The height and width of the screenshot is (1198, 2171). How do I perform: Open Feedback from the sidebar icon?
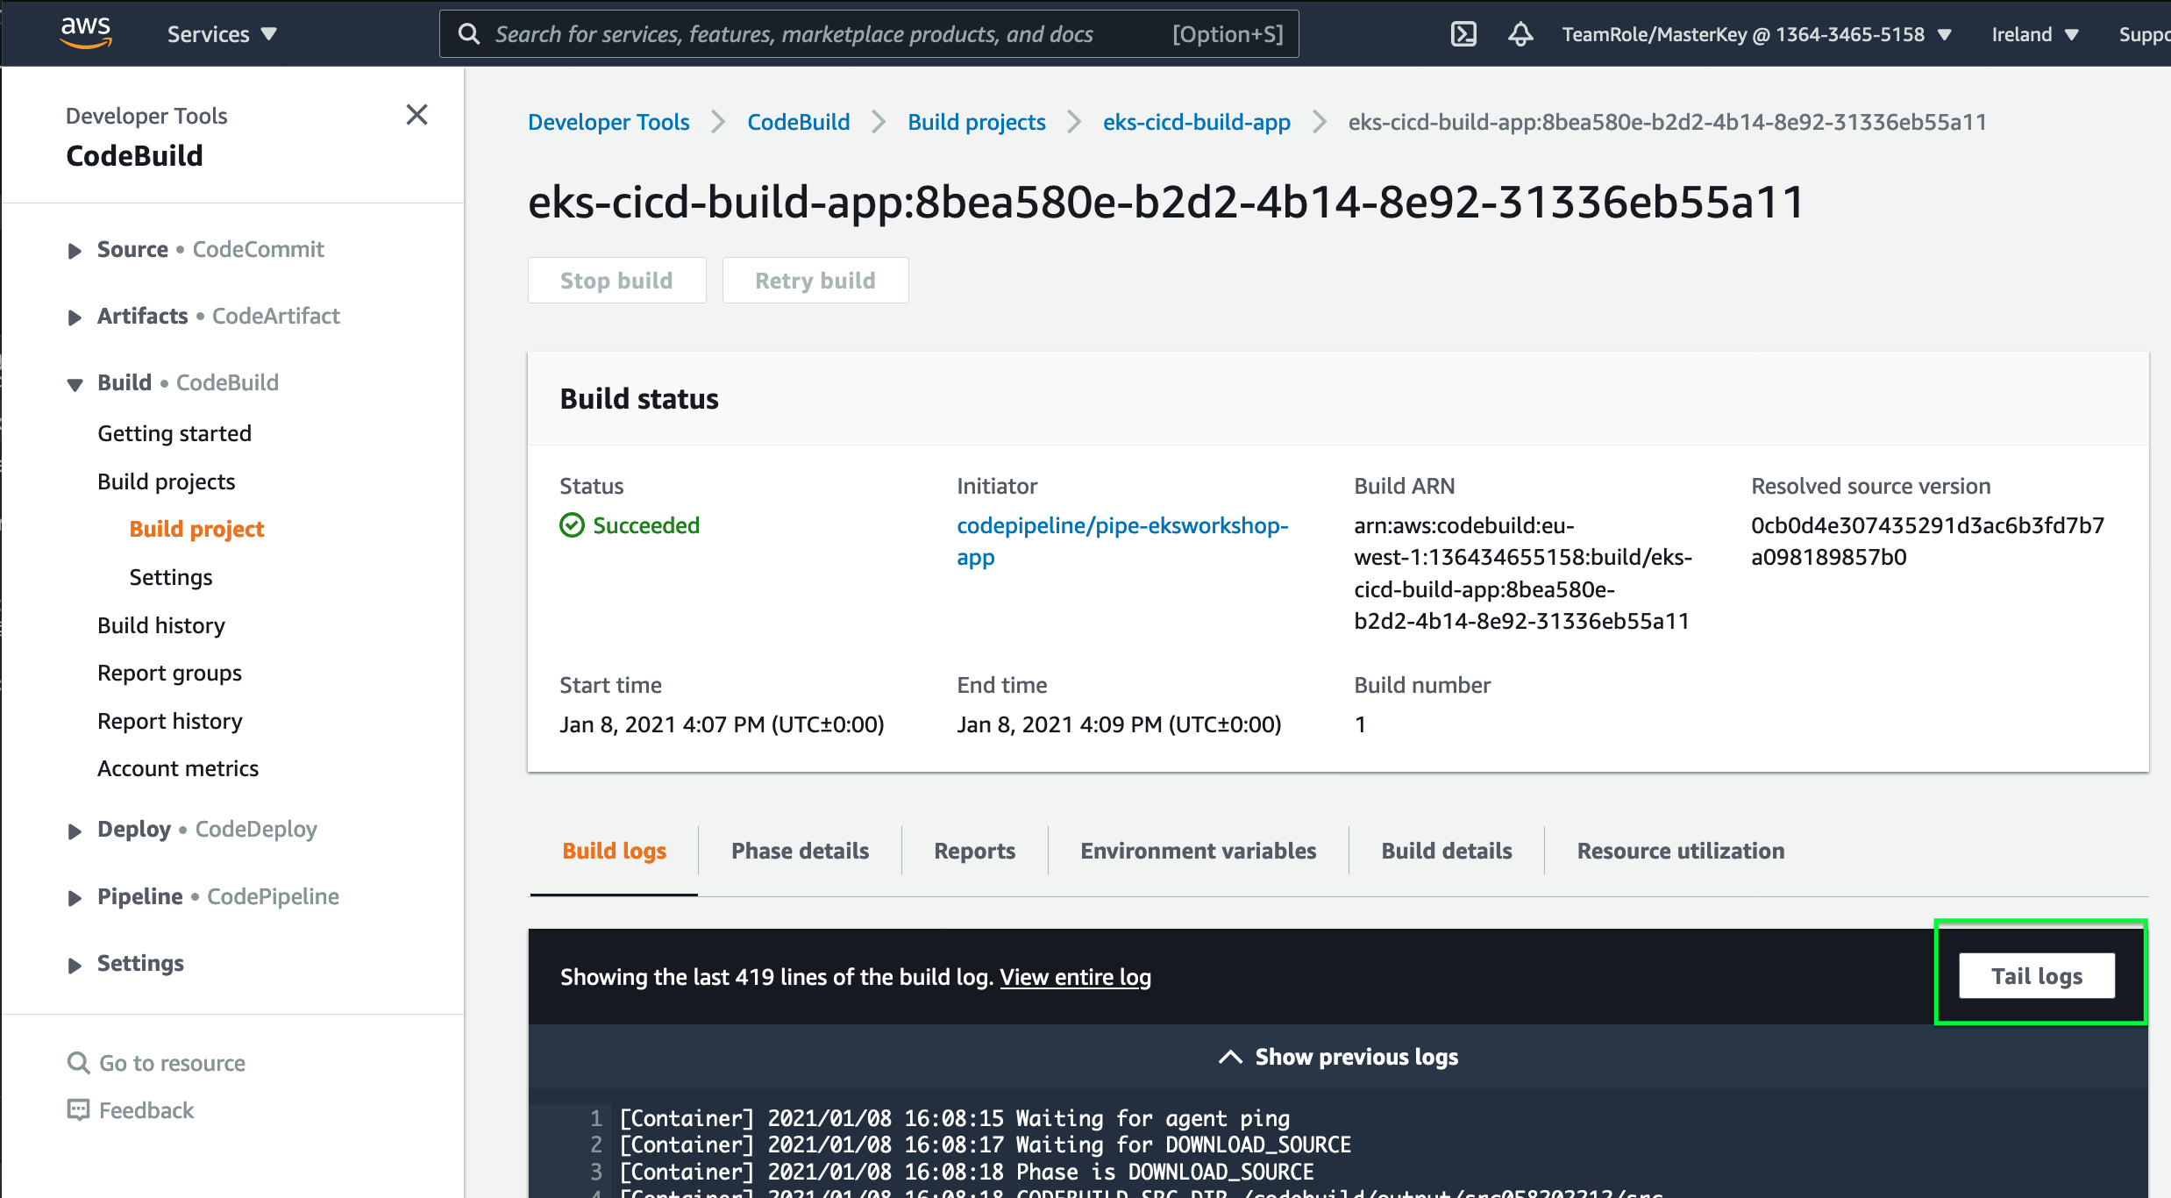[78, 1109]
